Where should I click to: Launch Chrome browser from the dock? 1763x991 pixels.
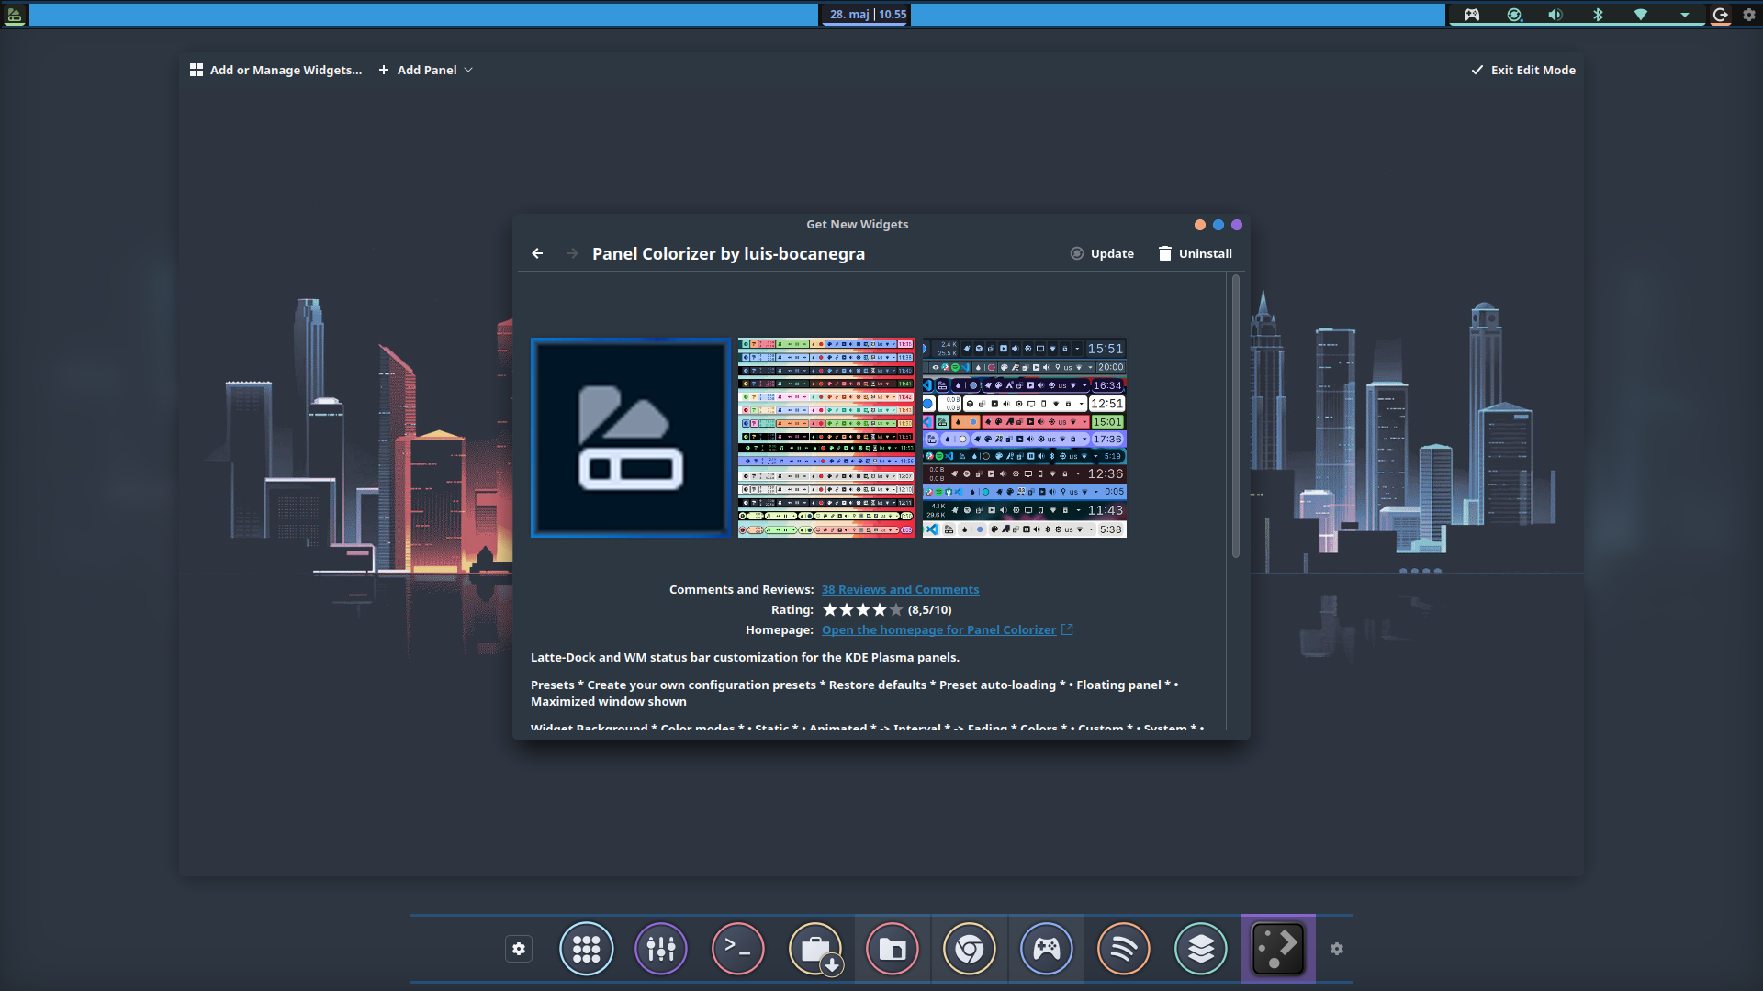coord(970,949)
